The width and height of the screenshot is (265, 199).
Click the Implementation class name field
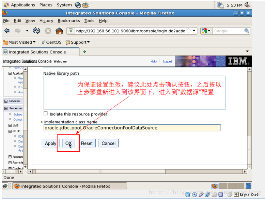132,128
